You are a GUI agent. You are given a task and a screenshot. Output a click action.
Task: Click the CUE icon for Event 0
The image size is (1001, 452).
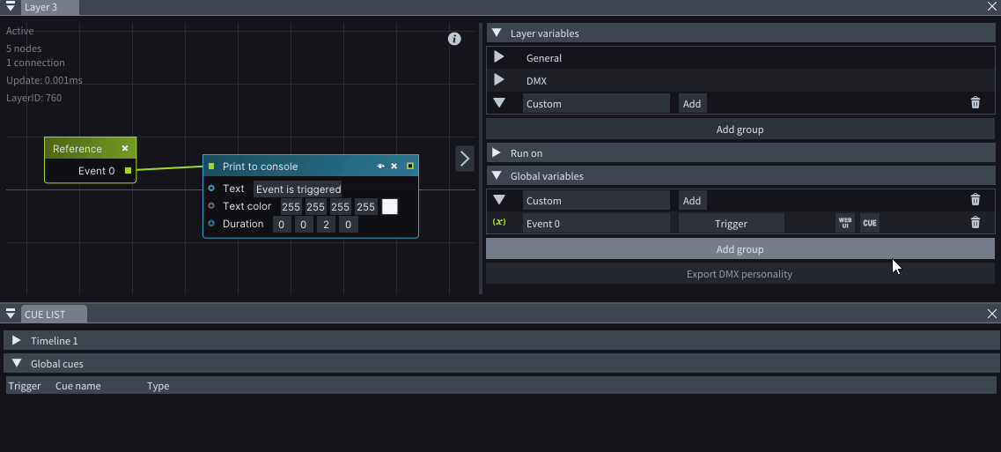click(869, 224)
